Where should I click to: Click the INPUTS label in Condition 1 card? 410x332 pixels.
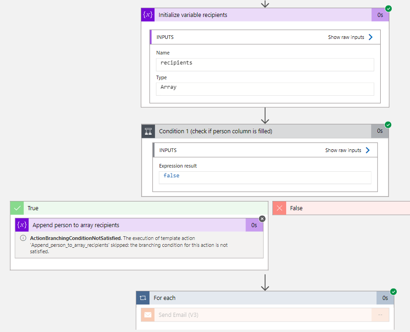tap(168, 150)
